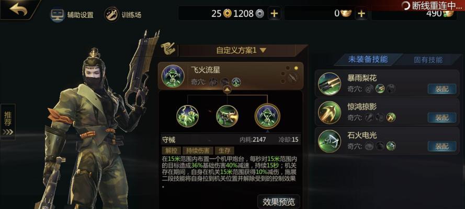
Task: Switch to the 固有技能 tab
Action: pos(428,60)
